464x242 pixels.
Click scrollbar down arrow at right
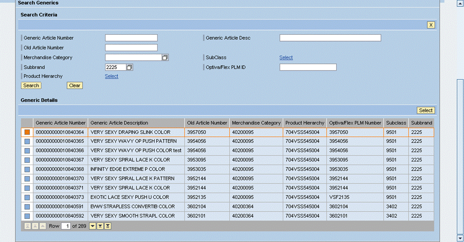pyautogui.click(x=460, y=238)
